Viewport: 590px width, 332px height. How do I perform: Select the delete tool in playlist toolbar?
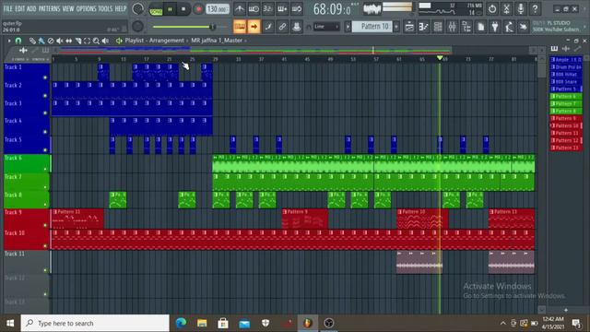[51, 41]
